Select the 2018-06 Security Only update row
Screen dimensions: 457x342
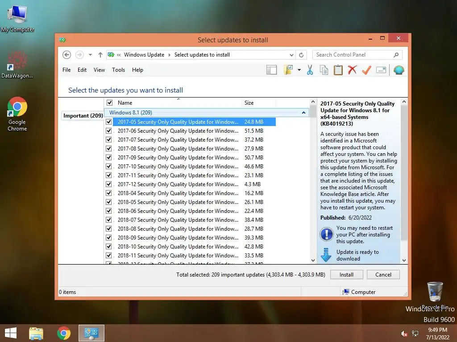(x=191, y=211)
